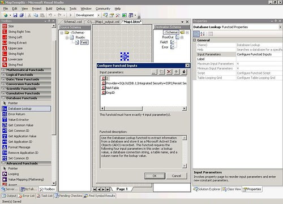Image resolution: width=283 pixels, height=204 pixels.
Task: Select the Lowercase functoid
Action: coord(15,59)
